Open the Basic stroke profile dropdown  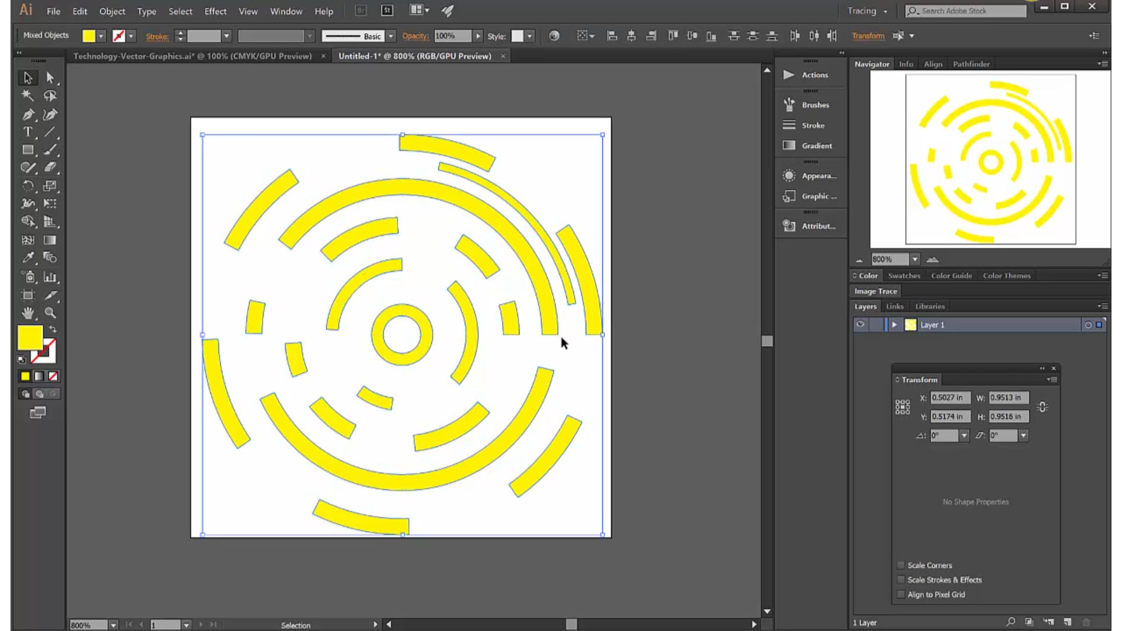[390, 36]
